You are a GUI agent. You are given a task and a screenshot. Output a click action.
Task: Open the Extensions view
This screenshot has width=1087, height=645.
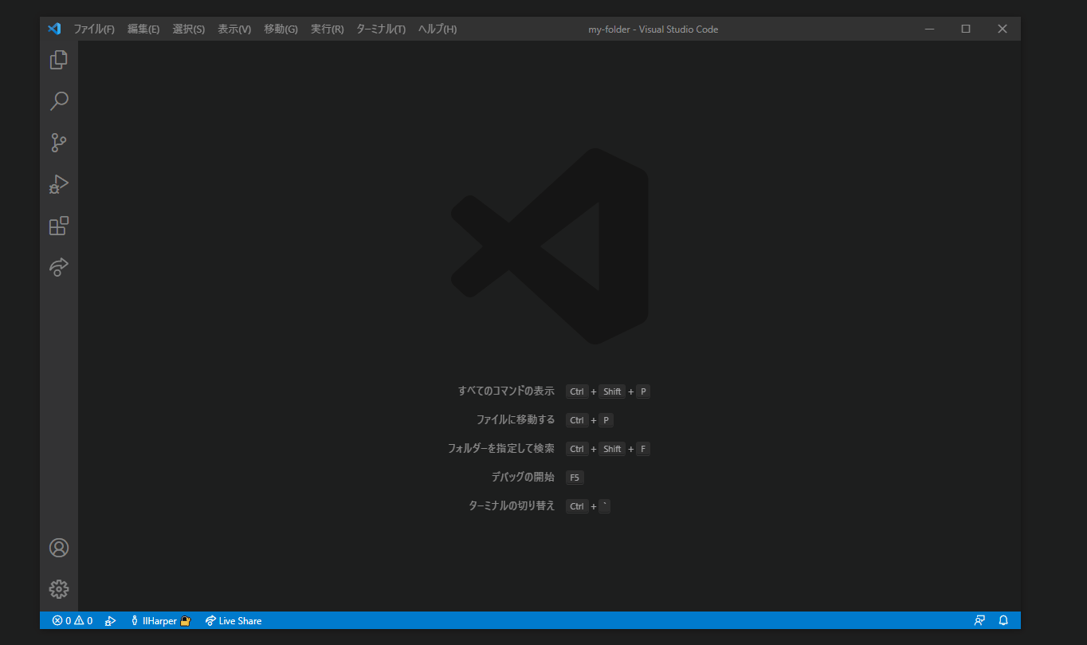tap(59, 226)
